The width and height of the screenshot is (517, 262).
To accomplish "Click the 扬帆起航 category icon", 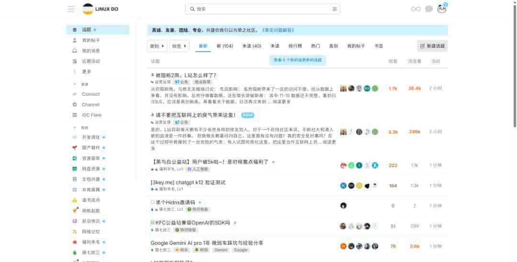I will [75, 210].
